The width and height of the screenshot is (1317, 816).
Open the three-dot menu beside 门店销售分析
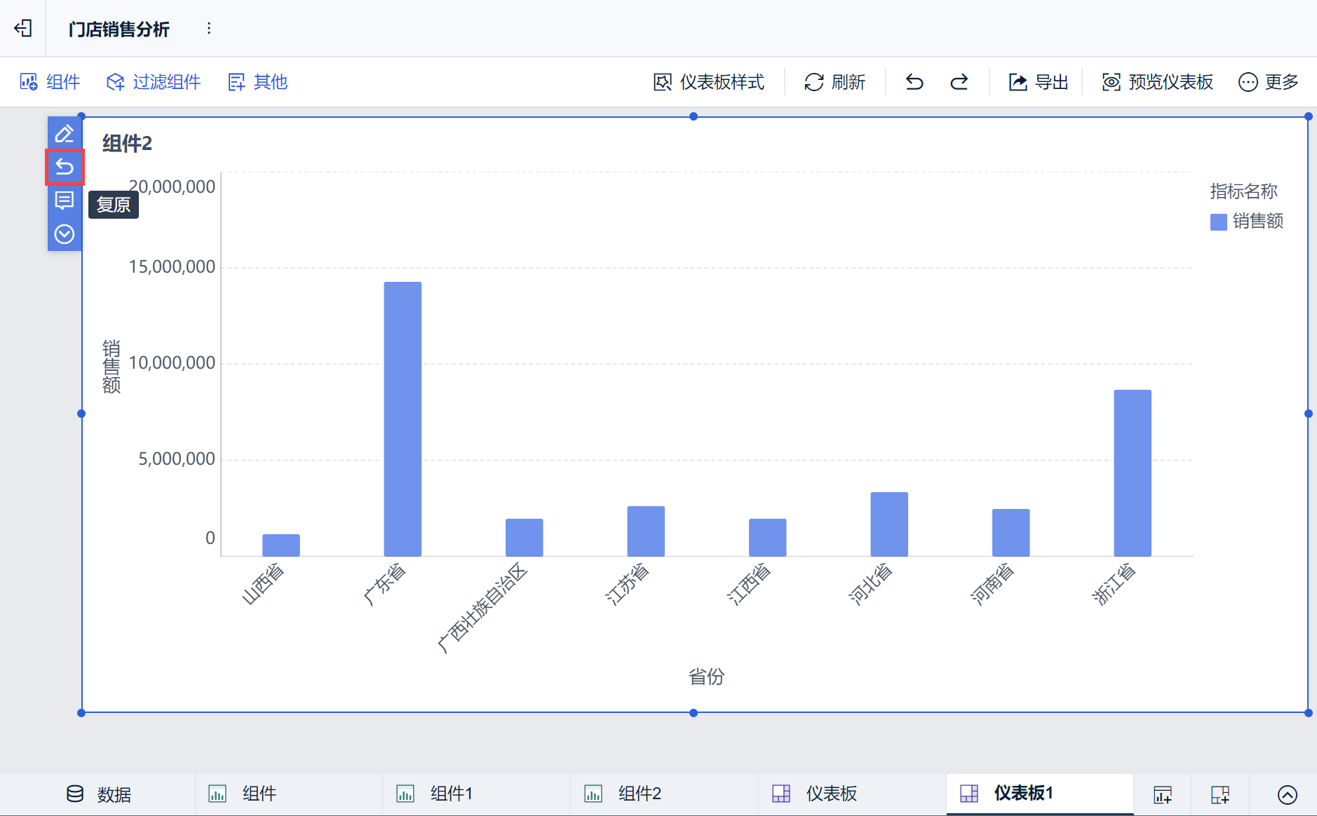click(x=209, y=28)
